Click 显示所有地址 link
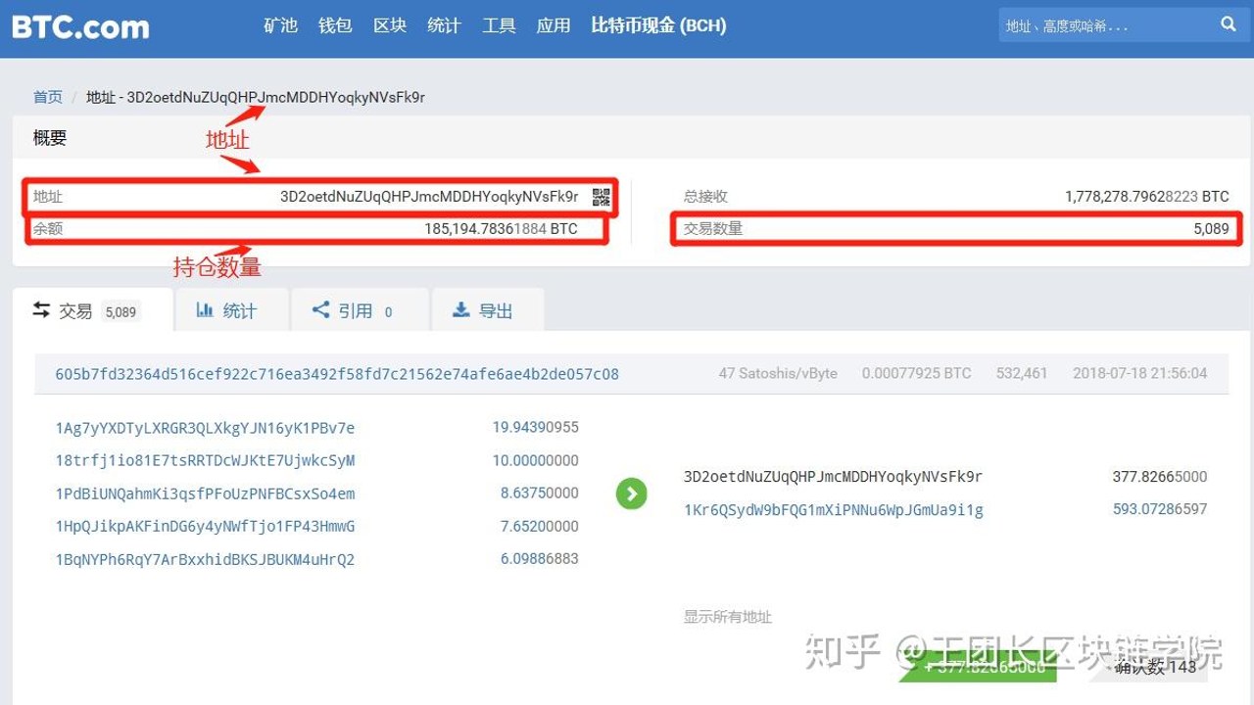 (728, 617)
